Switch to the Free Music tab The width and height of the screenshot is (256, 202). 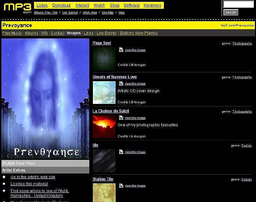click(x=12, y=33)
